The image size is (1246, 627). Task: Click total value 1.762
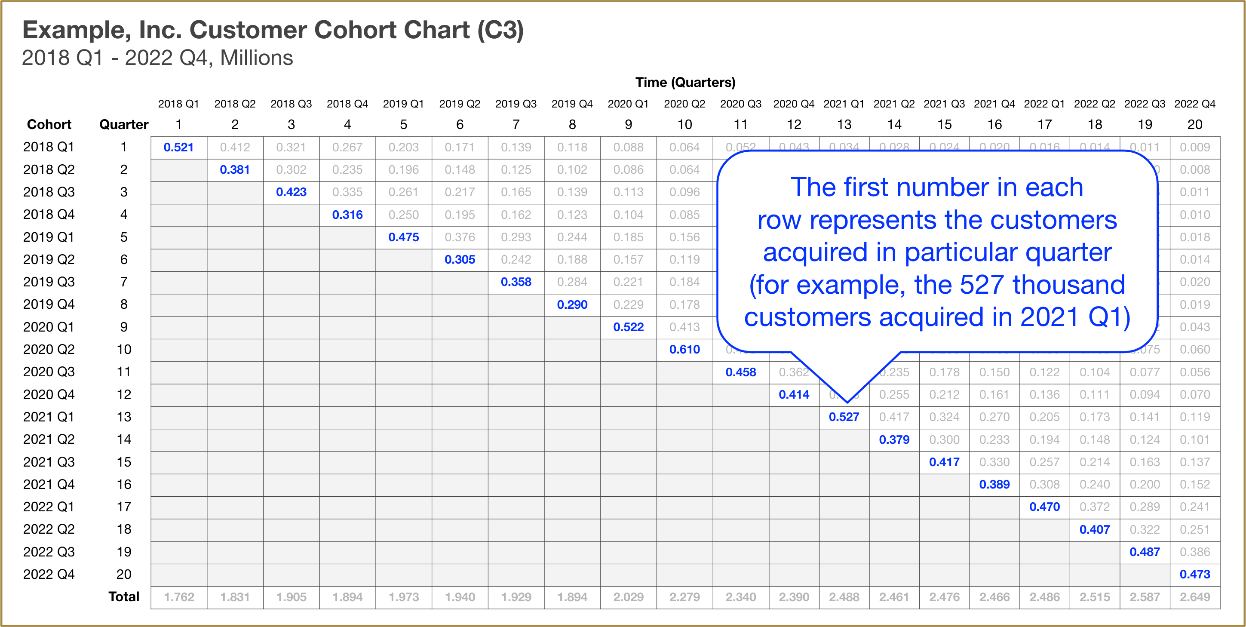179,596
